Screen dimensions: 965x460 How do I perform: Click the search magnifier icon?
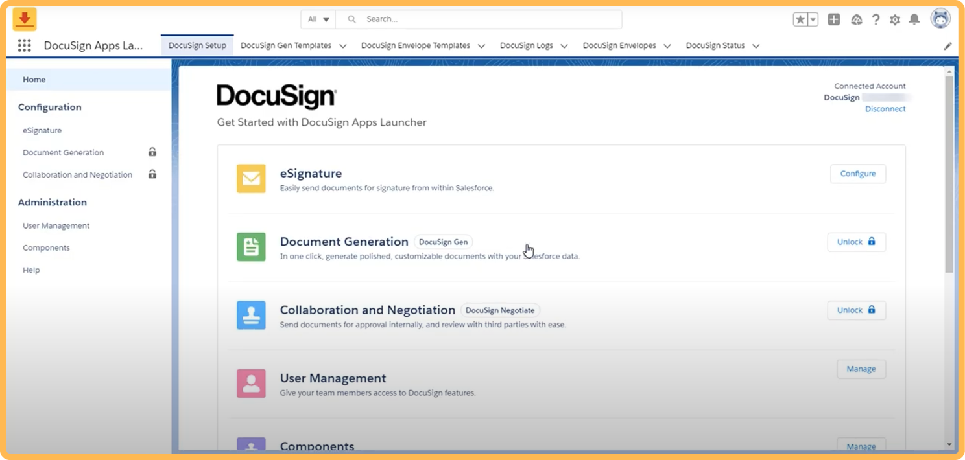pos(352,19)
